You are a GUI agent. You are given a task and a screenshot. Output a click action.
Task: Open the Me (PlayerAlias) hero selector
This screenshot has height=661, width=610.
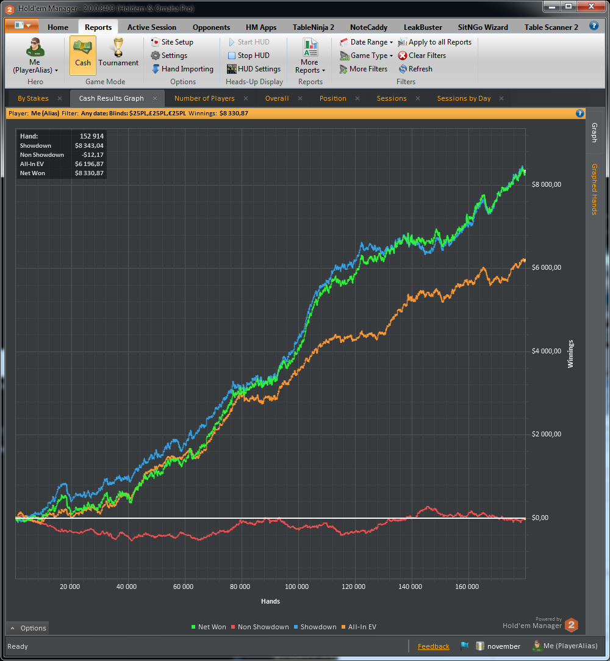(x=35, y=56)
